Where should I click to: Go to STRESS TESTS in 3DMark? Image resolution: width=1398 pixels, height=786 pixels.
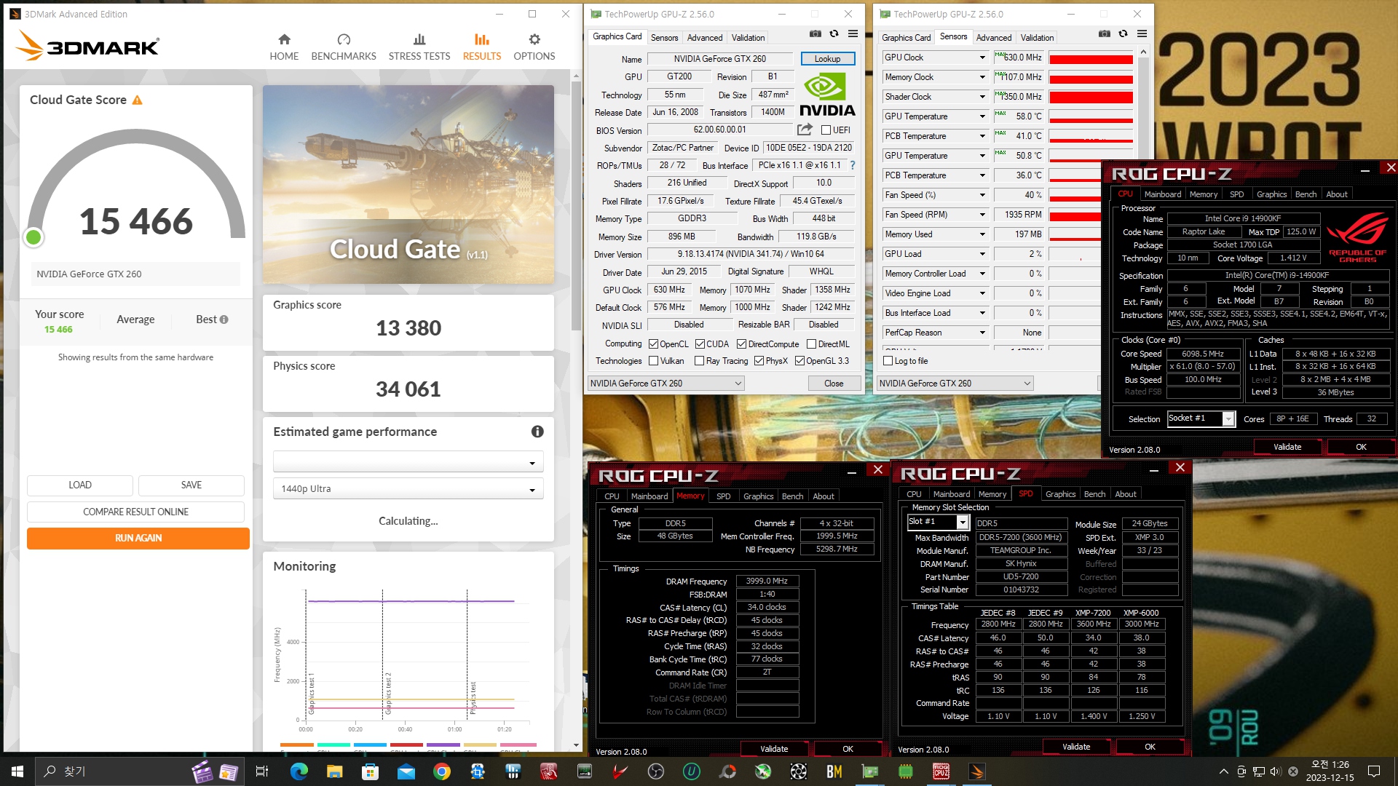click(419, 47)
